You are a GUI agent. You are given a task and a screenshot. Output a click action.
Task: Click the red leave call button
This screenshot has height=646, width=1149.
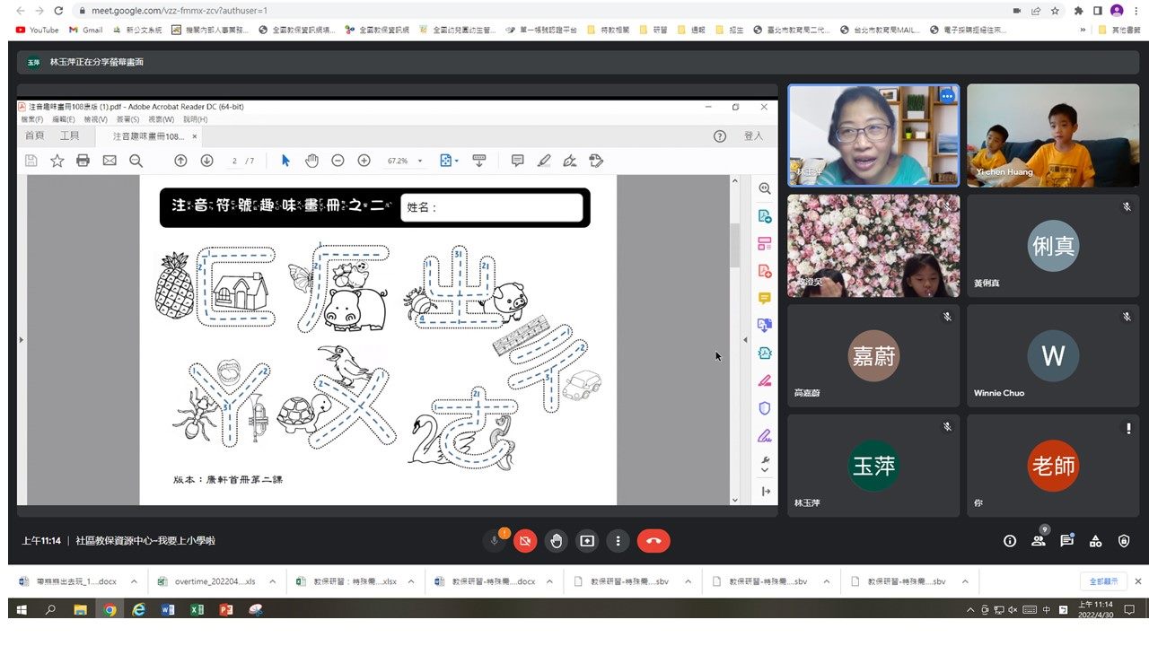tap(653, 541)
